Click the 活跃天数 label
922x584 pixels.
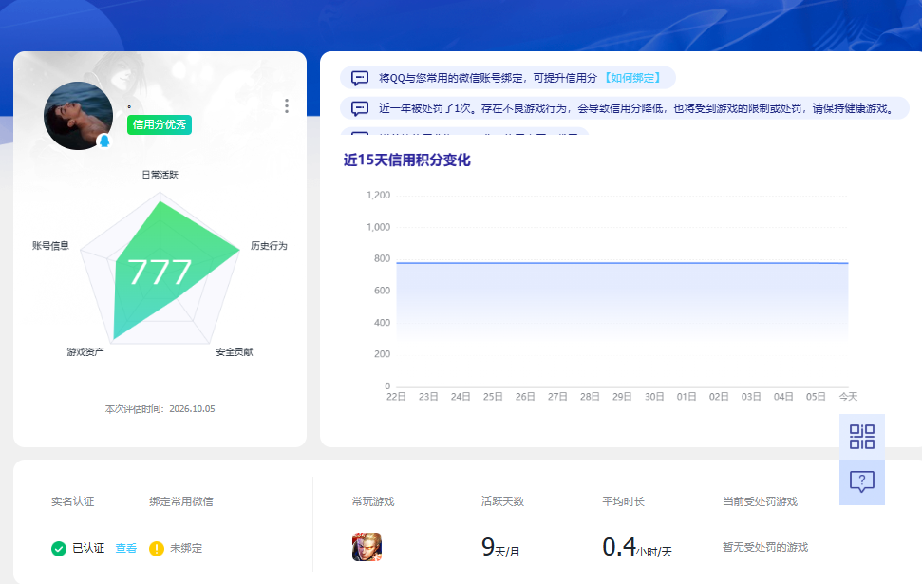click(x=502, y=501)
